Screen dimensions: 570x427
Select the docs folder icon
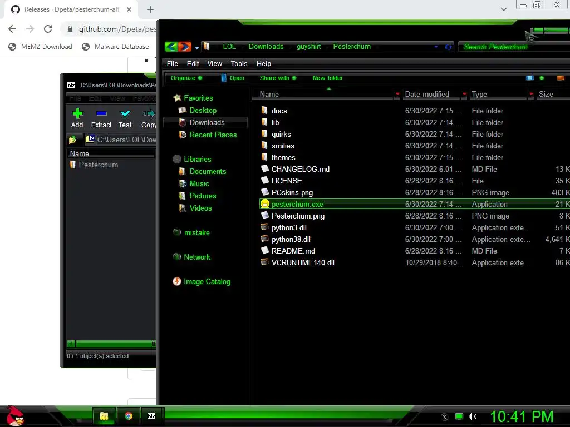pyautogui.click(x=264, y=111)
